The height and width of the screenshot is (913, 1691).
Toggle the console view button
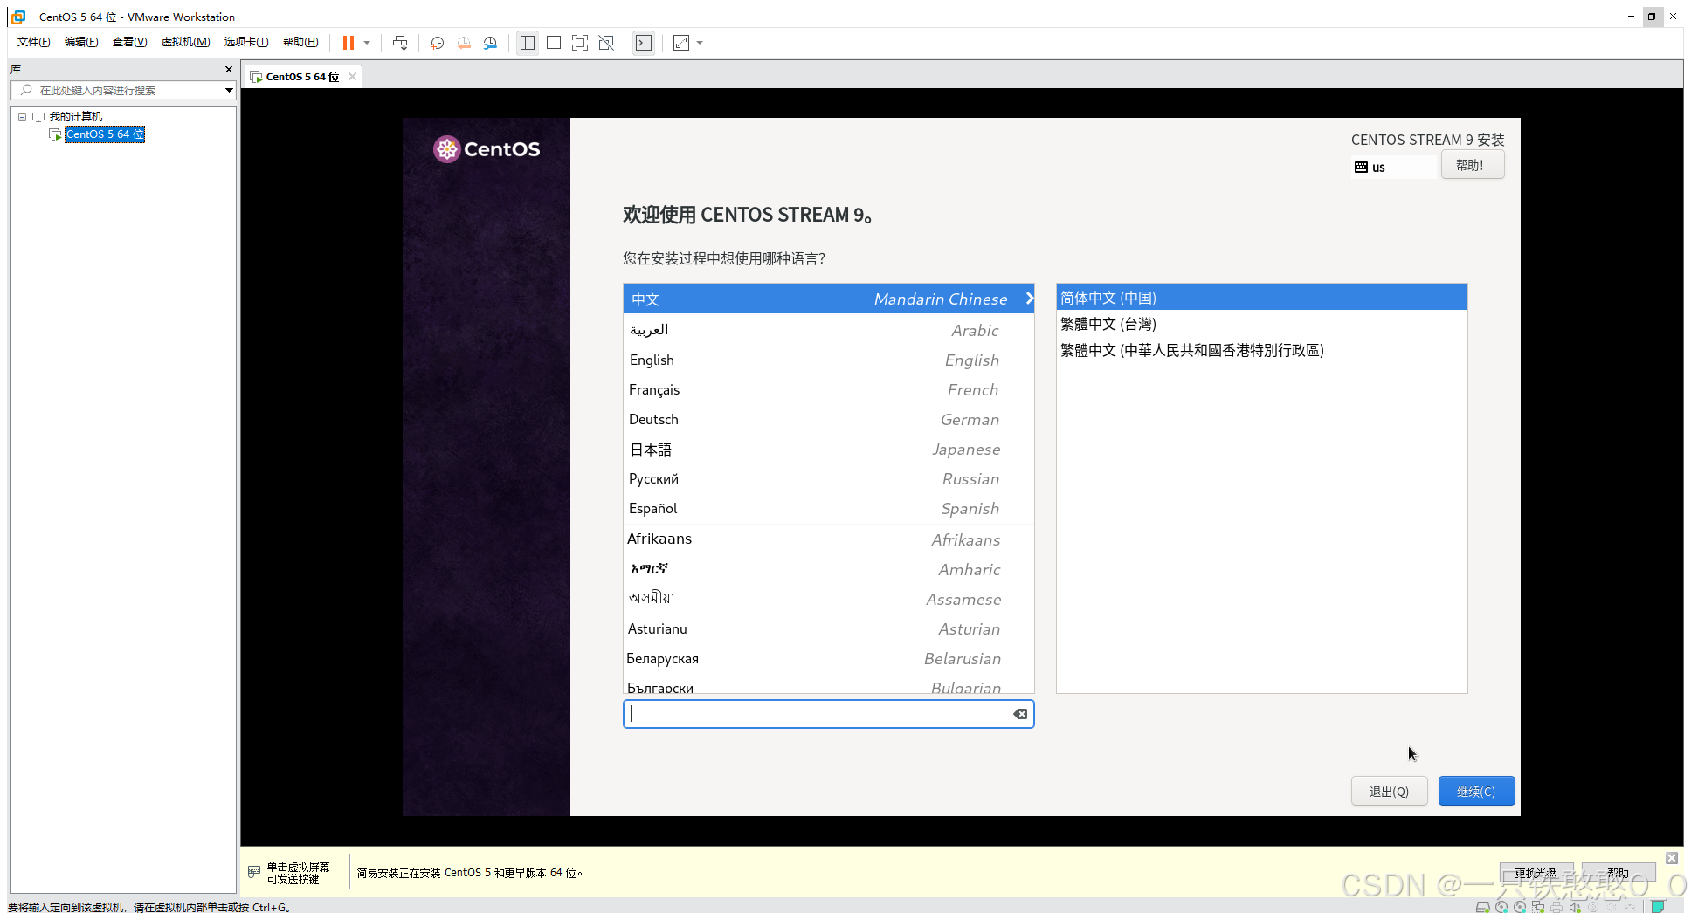644,43
